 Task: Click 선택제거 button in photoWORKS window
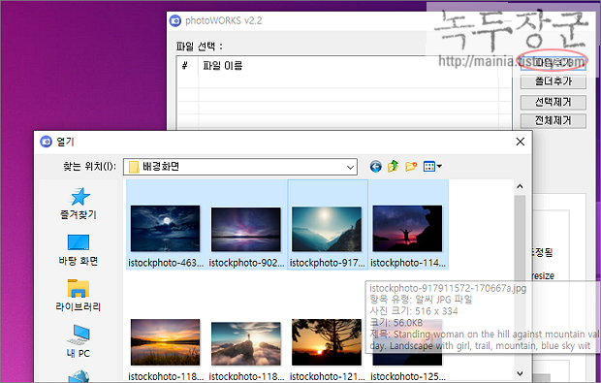click(554, 102)
